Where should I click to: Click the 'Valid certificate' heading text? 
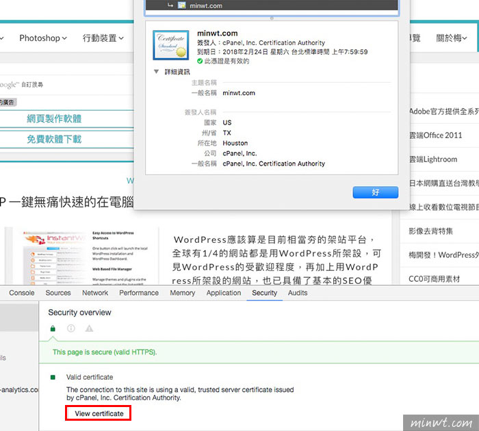[90, 377]
